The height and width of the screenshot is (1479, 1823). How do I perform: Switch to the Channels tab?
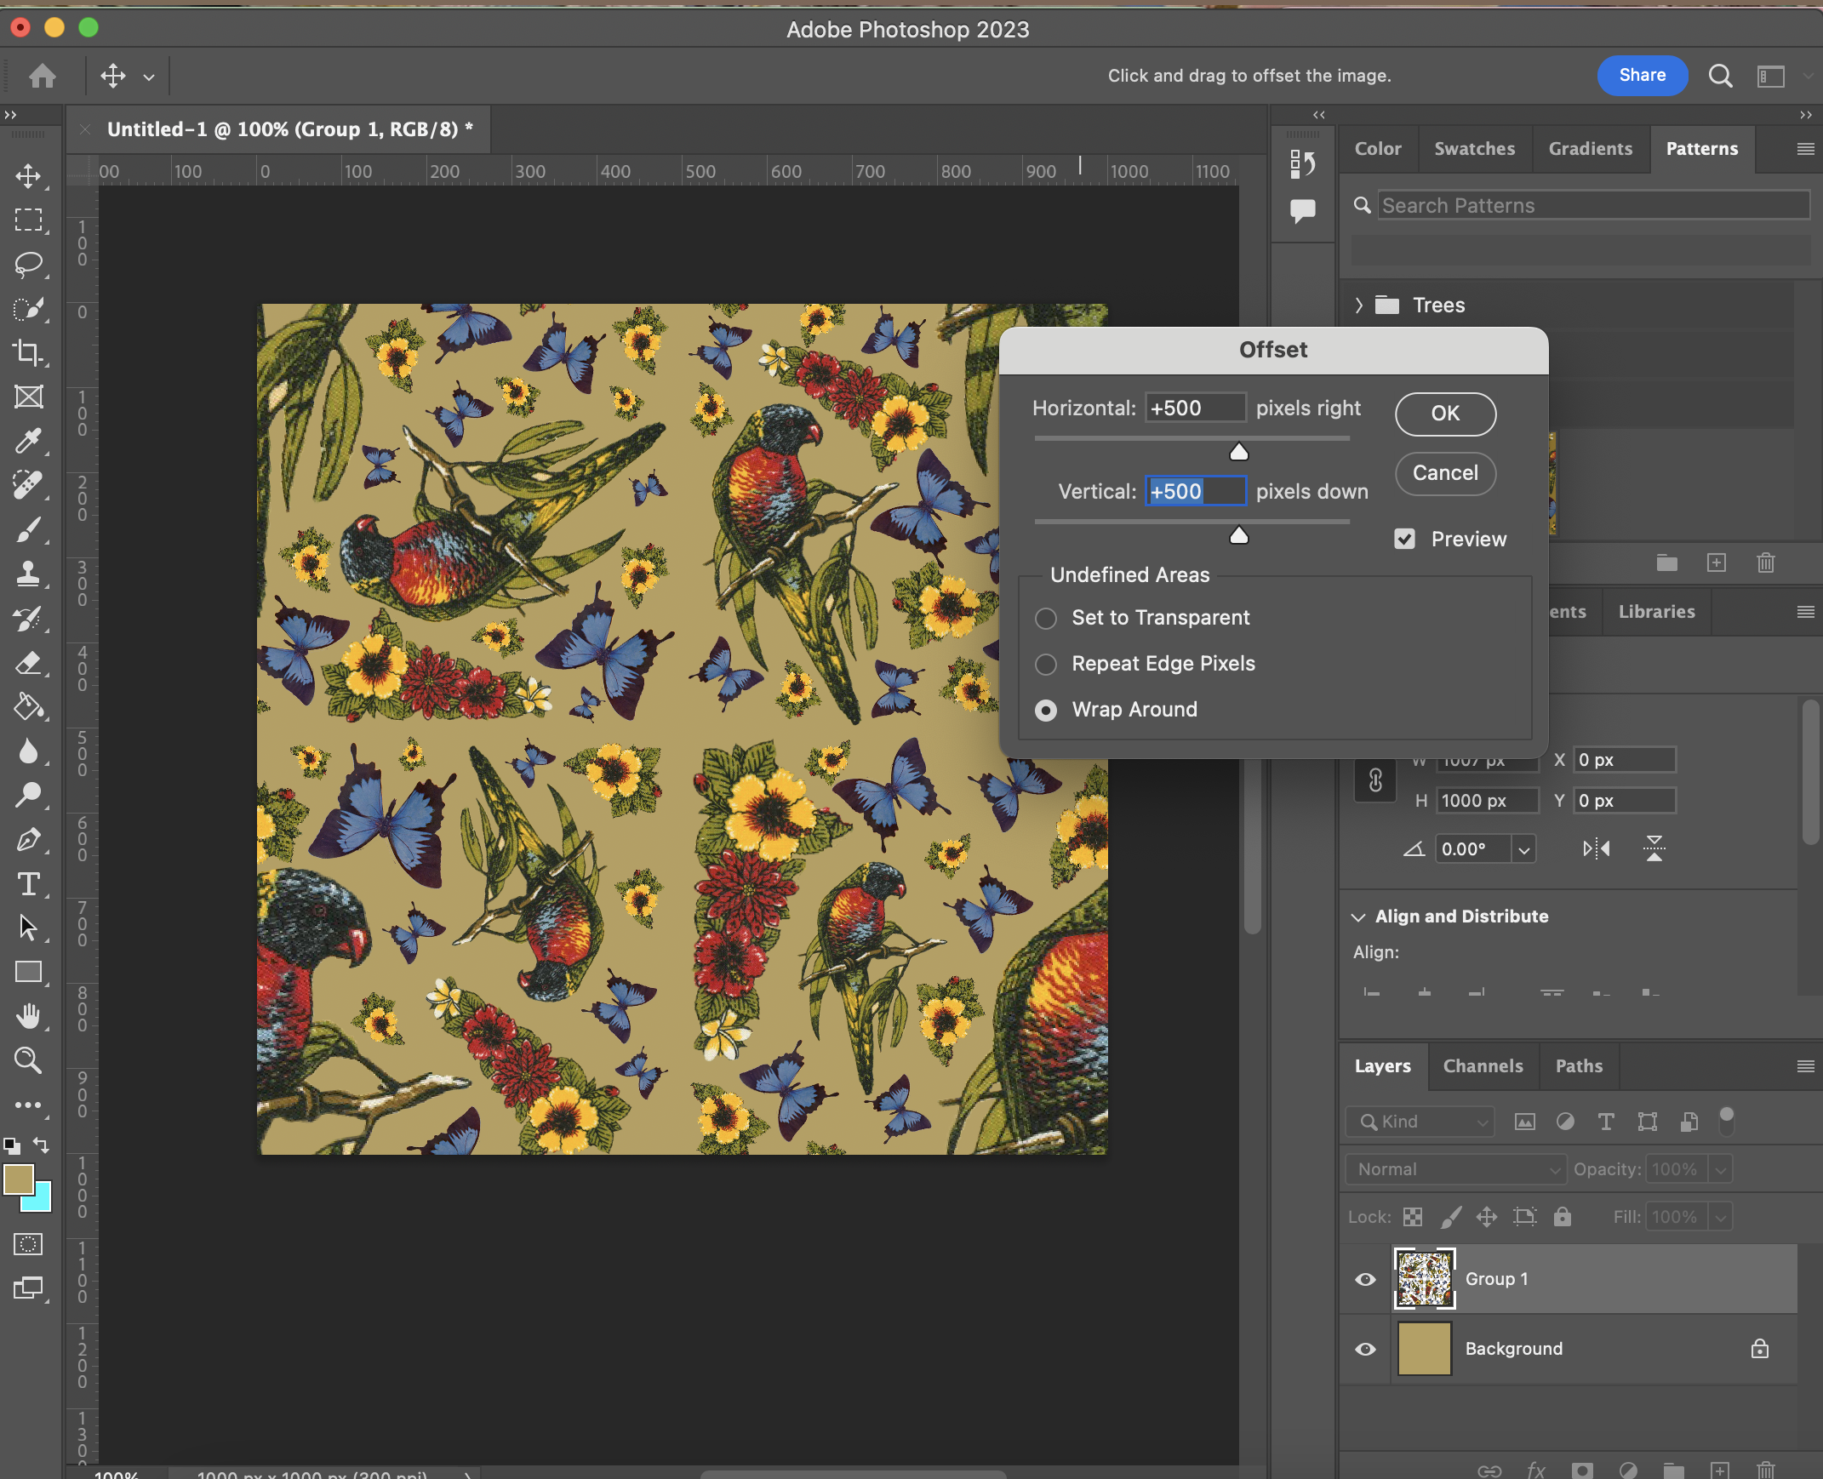1483,1066
